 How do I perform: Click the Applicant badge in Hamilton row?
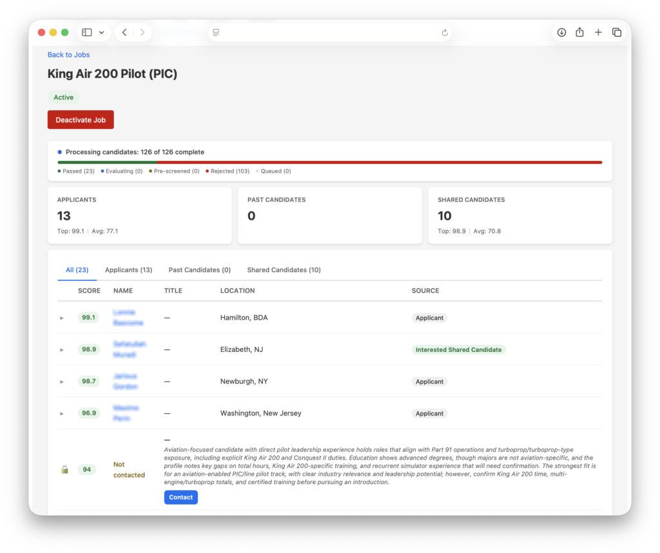429,318
